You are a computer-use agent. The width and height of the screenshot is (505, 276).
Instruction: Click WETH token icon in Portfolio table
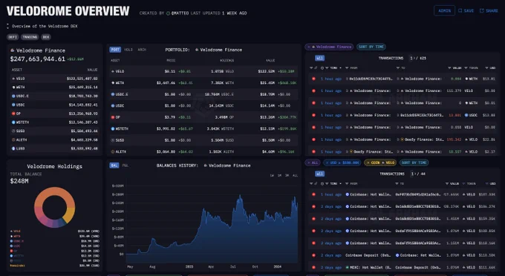113,83
